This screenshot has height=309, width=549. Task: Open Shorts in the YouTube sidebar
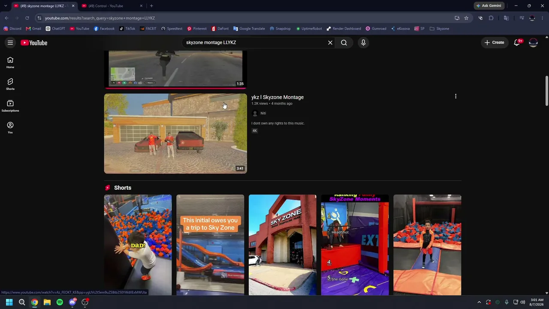pos(10,84)
